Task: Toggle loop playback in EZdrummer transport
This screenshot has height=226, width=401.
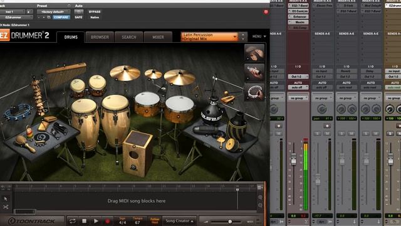Action: click(x=73, y=221)
